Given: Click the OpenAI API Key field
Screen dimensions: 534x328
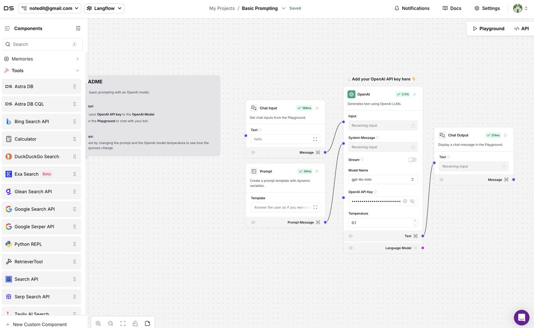Looking at the screenshot, I should pyautogui.click(x=383, y=201).
